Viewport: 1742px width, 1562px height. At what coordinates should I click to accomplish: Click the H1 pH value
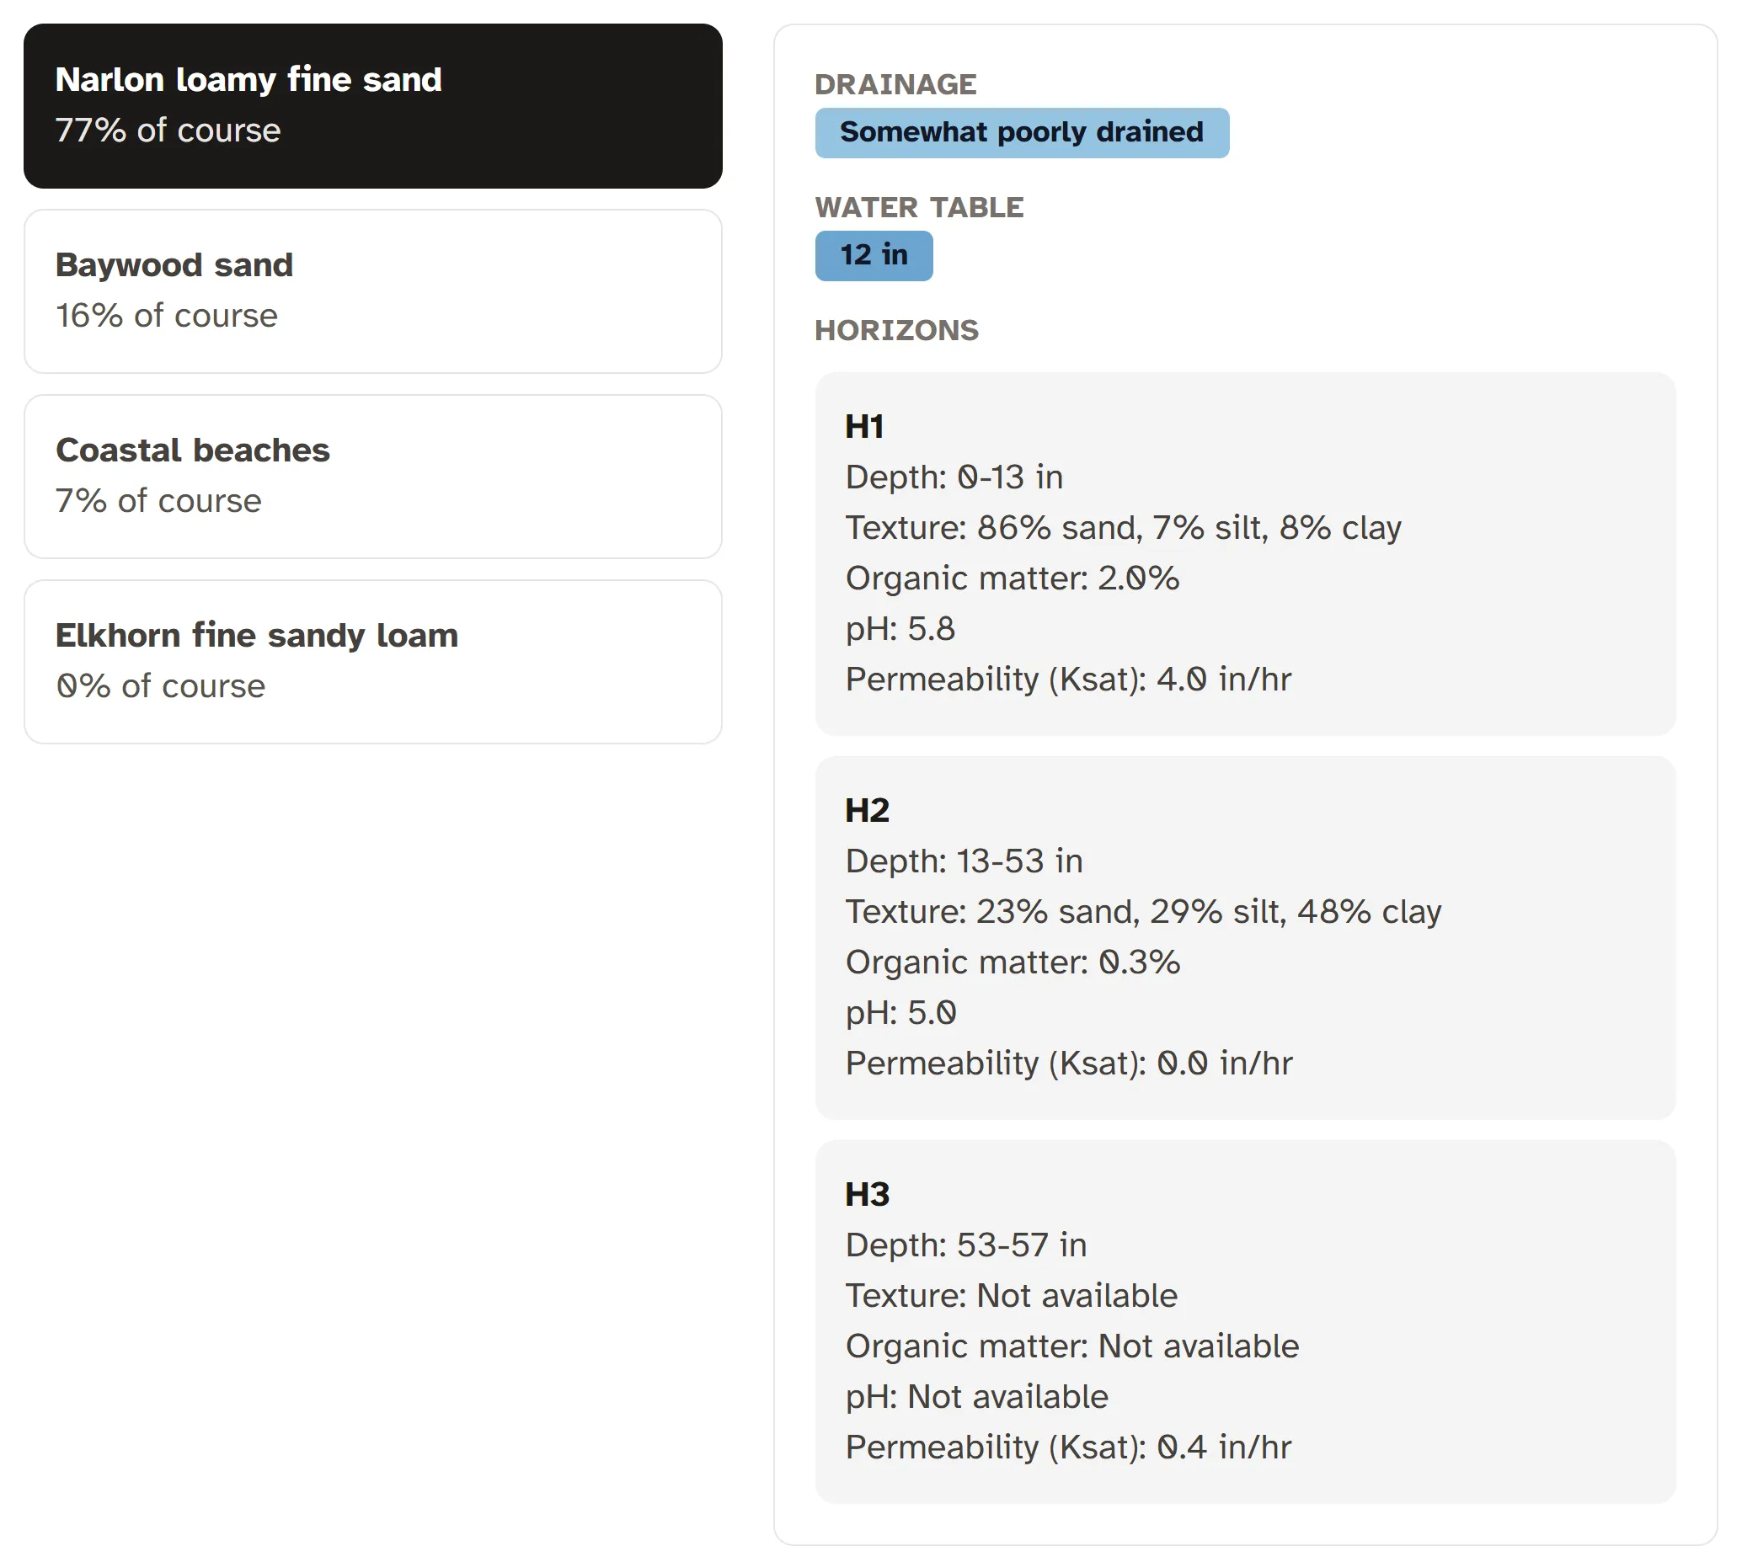900,628
